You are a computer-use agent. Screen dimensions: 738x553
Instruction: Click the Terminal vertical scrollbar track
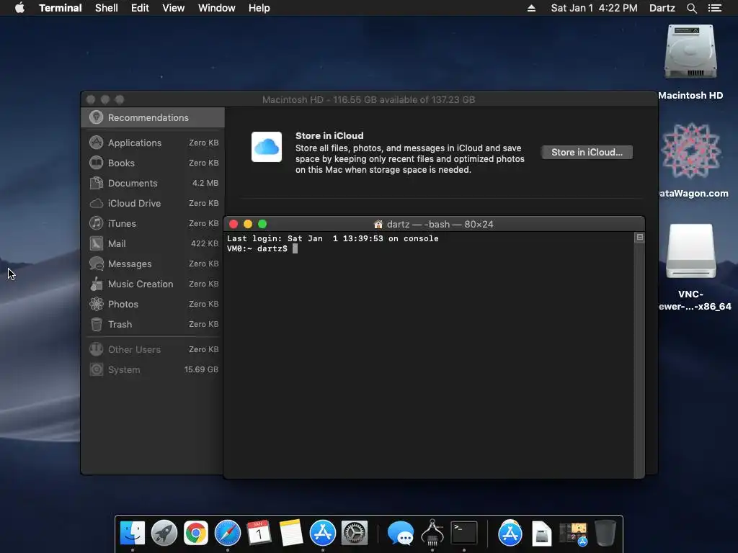[640, 360]
